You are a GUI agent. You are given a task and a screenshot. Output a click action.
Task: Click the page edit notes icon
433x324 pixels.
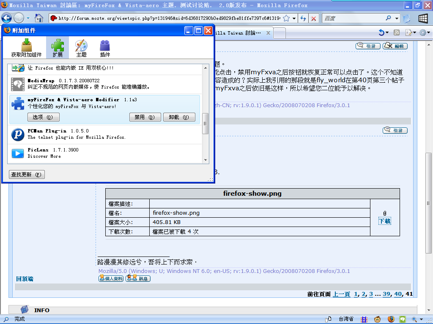click(408, 32)
